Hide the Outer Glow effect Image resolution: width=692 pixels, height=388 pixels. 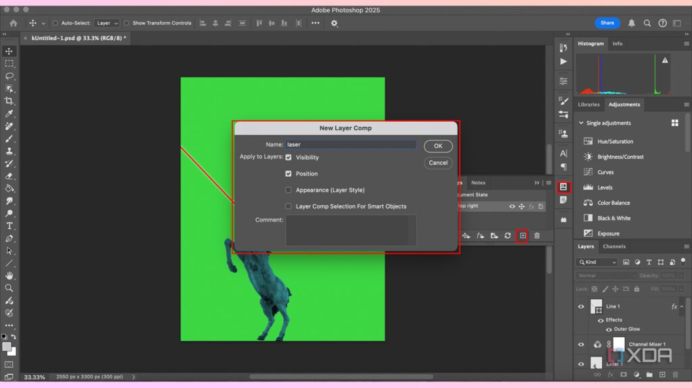pyautogui.click(x=609, y=329)
